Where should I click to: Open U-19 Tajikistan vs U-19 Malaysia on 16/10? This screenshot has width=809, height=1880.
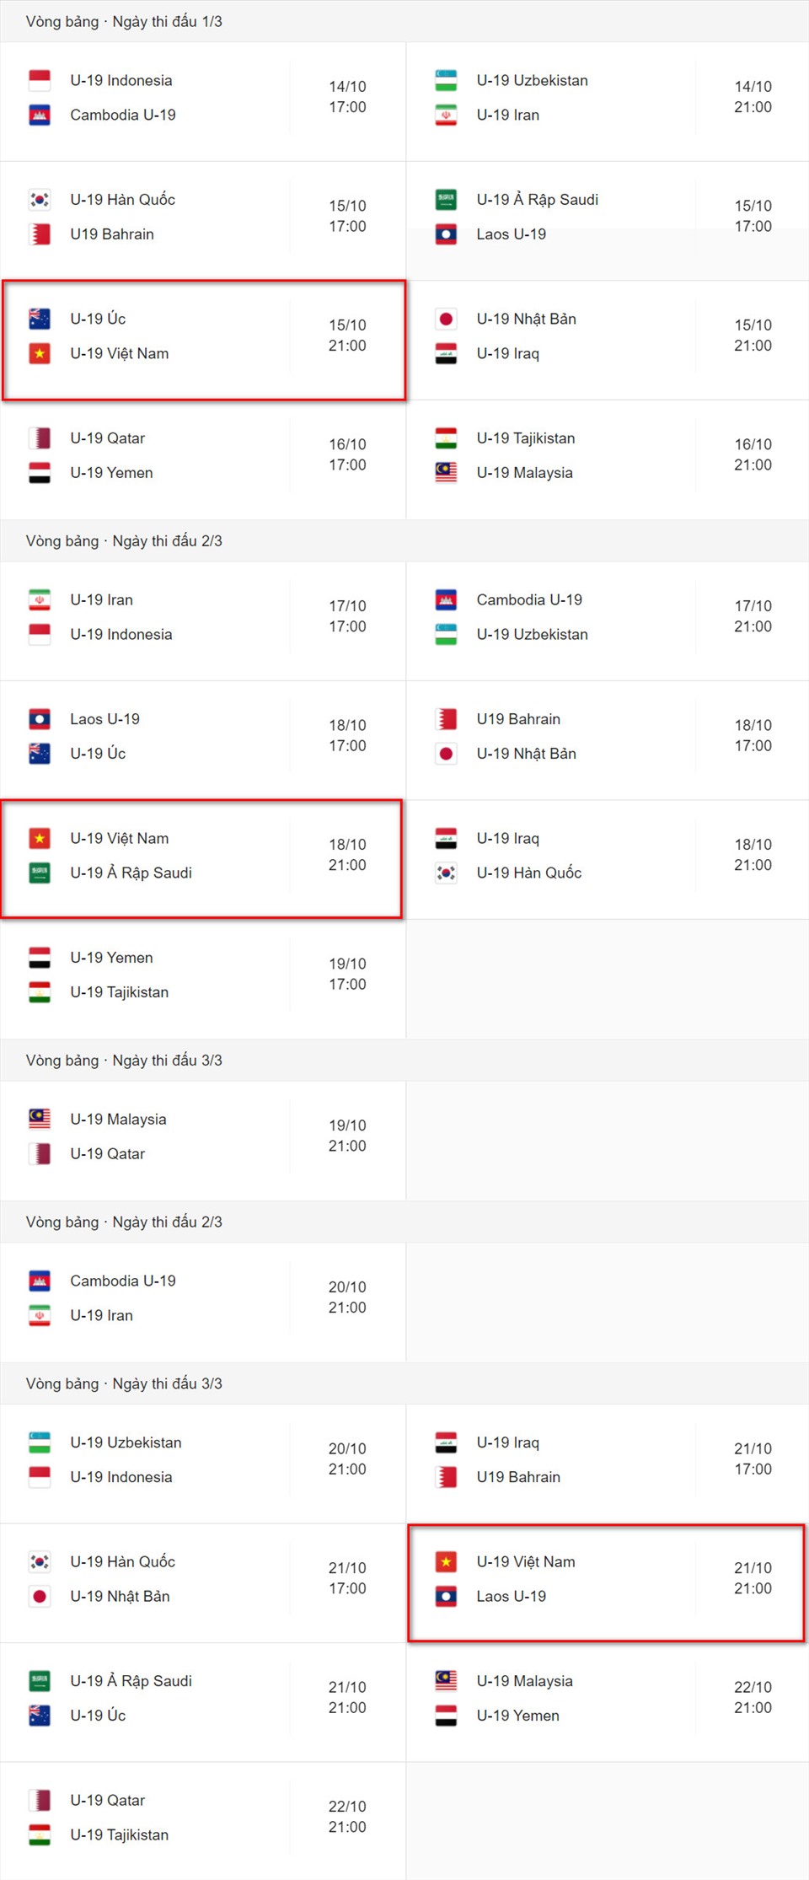click(608, 459)
